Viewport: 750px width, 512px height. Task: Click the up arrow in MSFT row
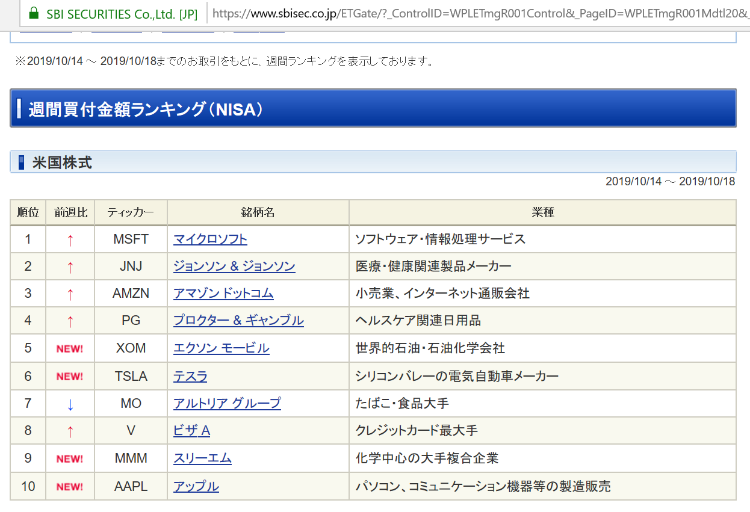tap(70, 239)
